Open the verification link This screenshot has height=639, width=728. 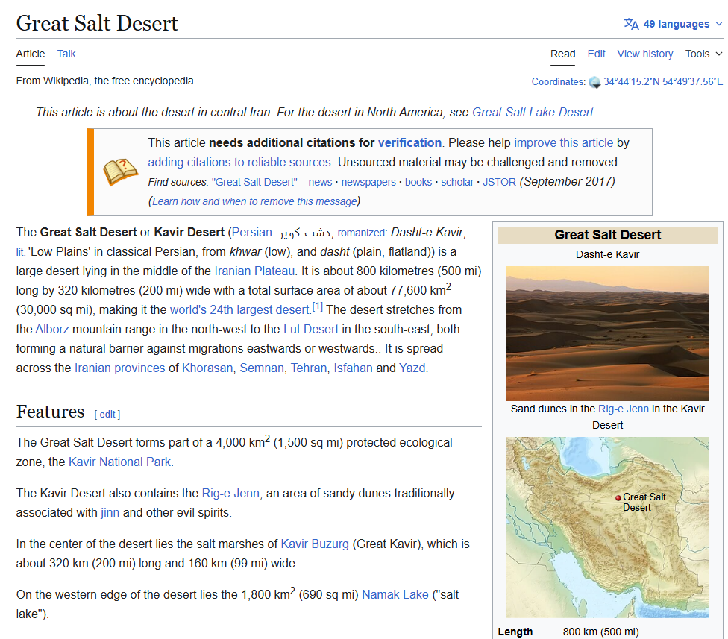point(409,143)
